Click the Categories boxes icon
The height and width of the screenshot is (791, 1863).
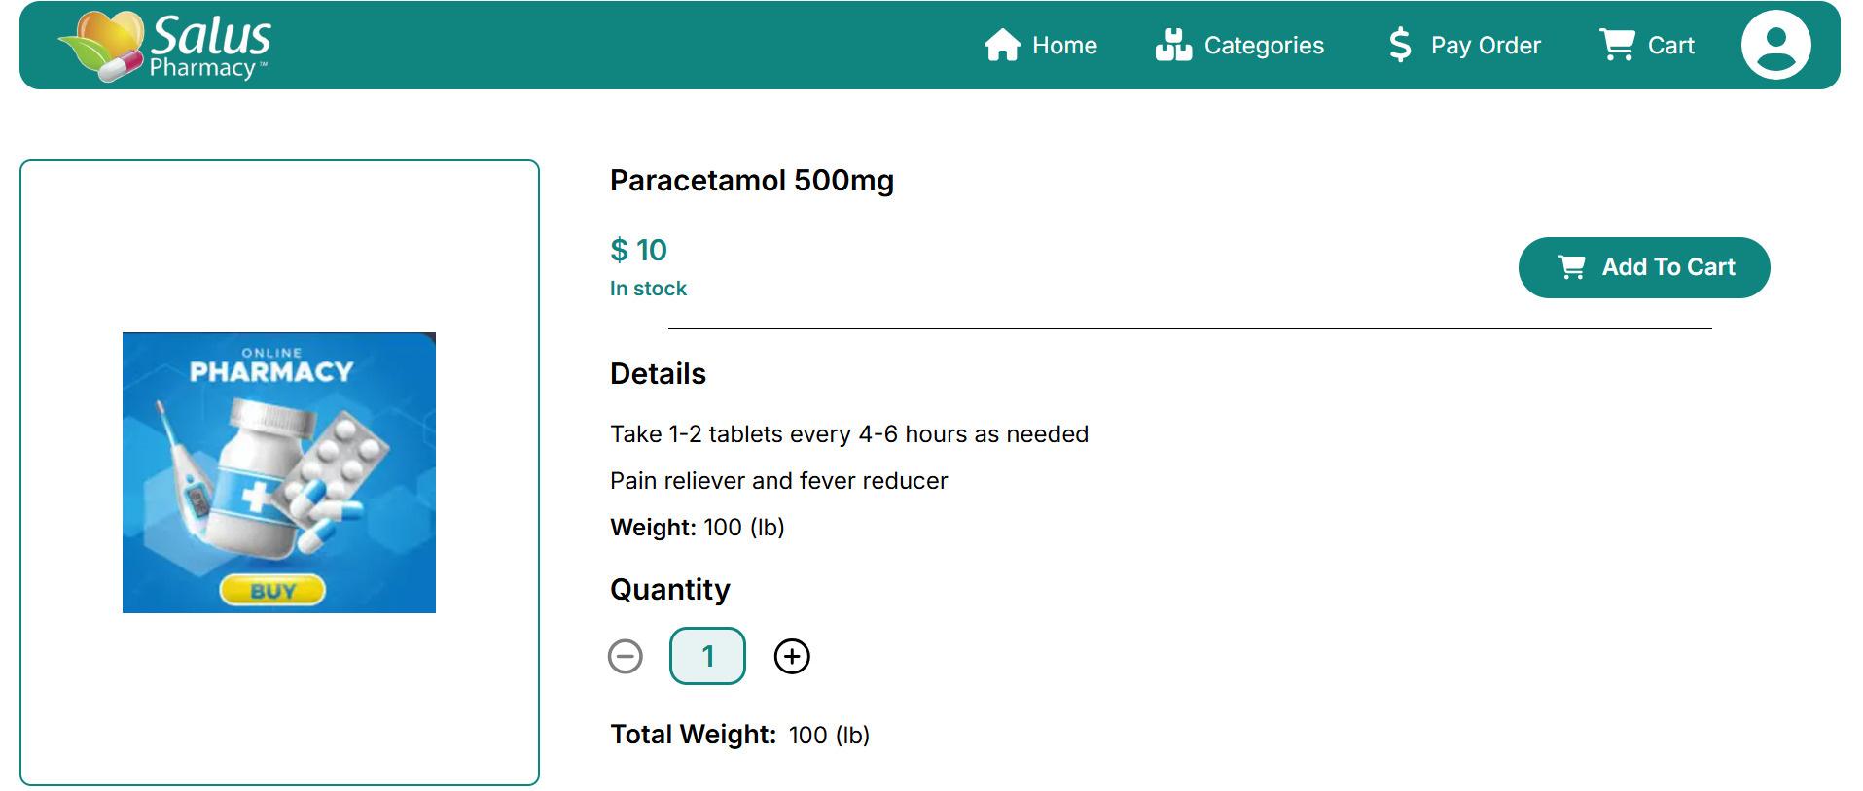point(1173,46)
